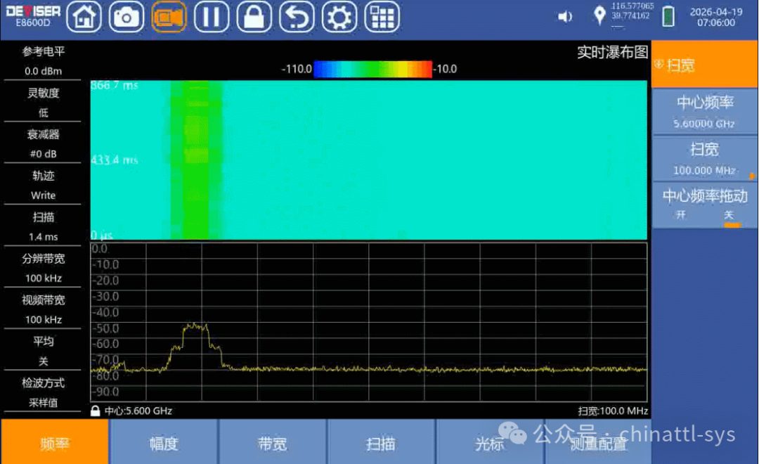759x464 pixels.
Task: Switch to the 幅度 amplitude tab
Action: click(x=164, y=443)
